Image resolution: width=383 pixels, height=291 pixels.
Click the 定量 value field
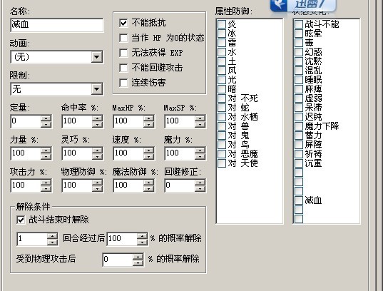(26, 121)
